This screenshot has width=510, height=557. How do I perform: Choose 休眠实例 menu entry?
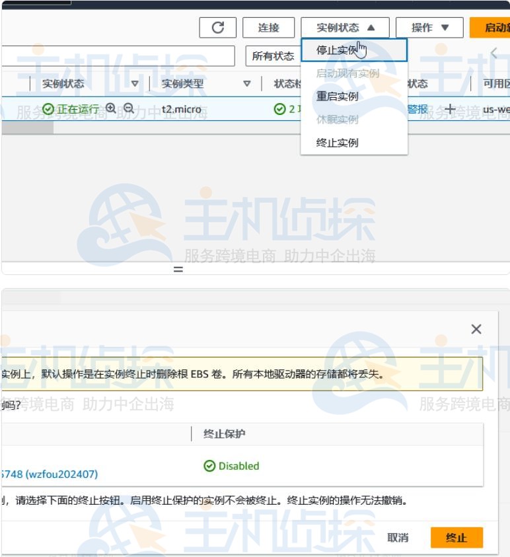point(354,120)
